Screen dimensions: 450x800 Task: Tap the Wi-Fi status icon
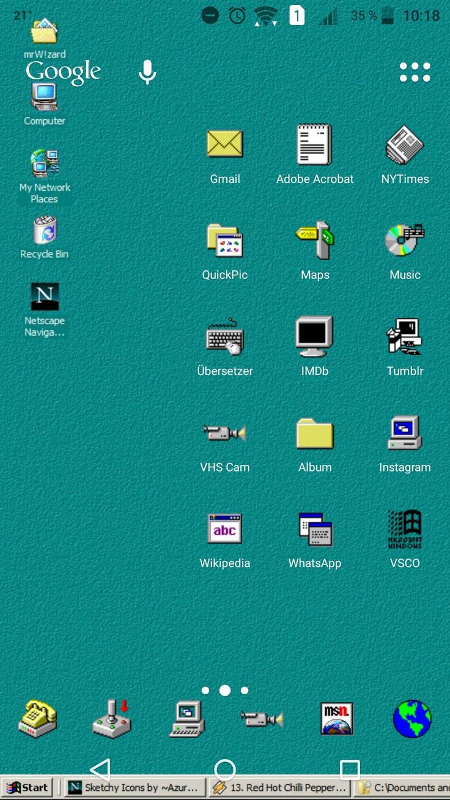[x=266, y=16]
